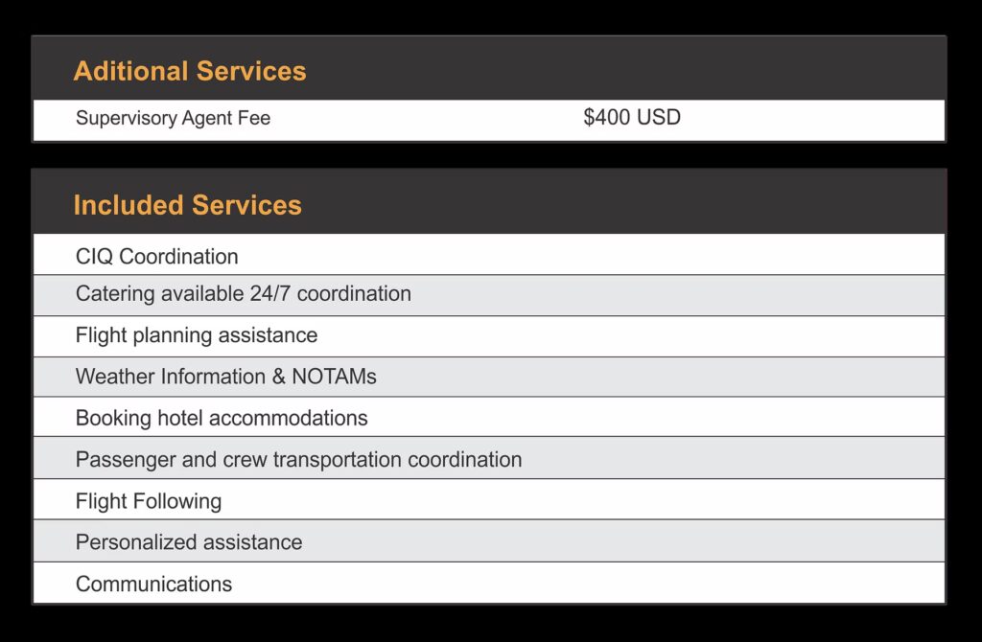Select the Personalized assistance row
Image resolution: width=982 pixels, height=642 pixels.
(x=489, y=540)
